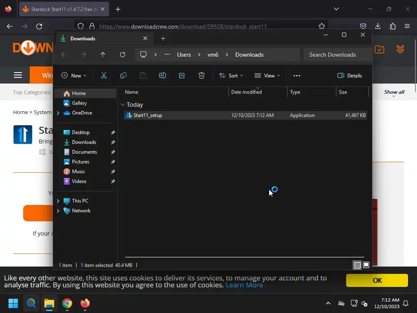
Task: Open the Sort dropdown menu
Action: coord(230,75)
